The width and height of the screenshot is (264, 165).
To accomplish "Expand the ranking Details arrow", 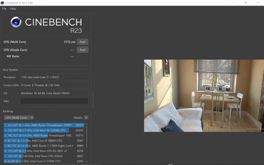I will point(86,118).
